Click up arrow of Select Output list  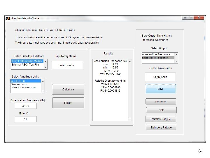(176, 54)
